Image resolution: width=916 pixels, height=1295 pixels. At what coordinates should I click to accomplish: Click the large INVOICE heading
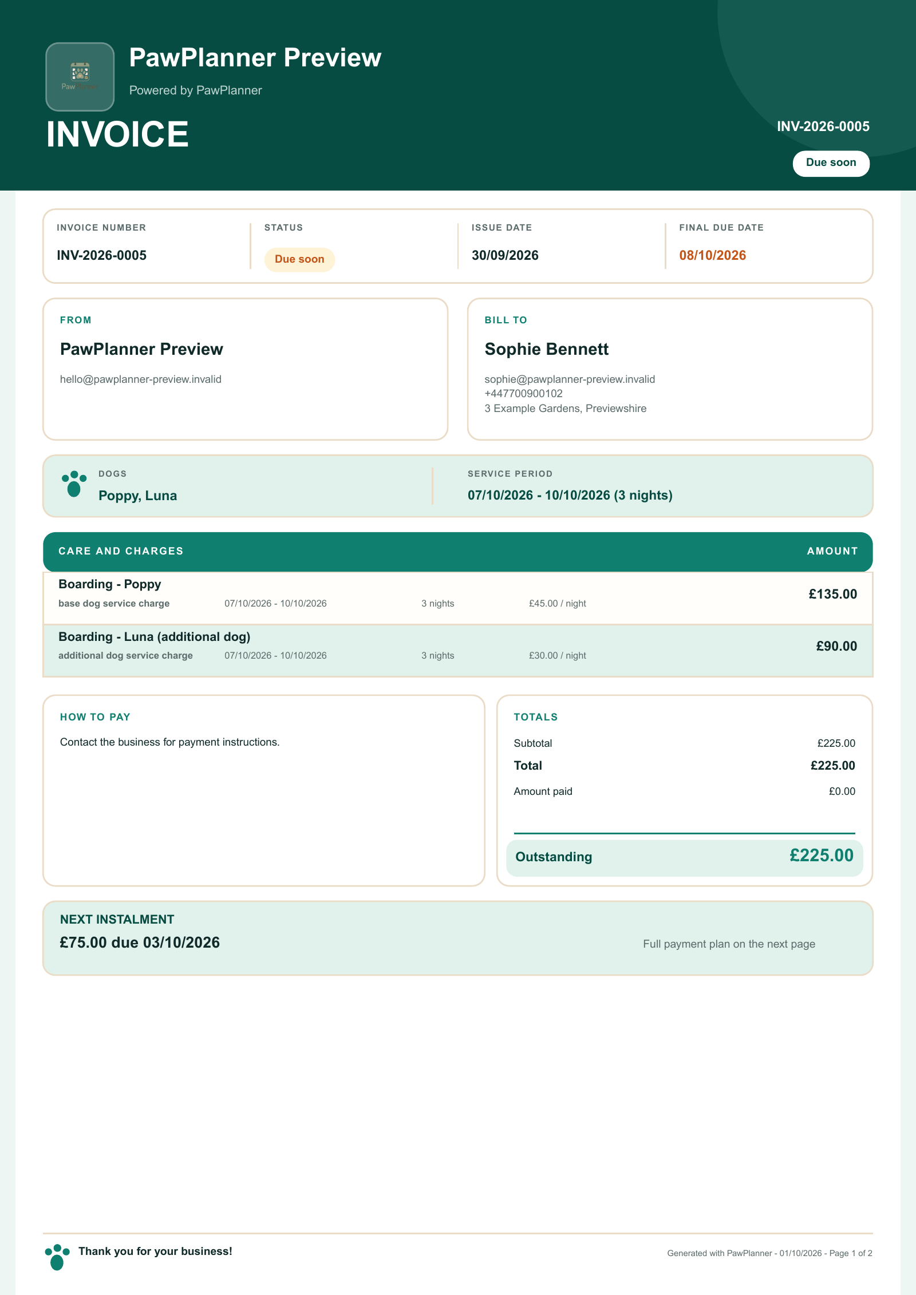coord(117,134)
